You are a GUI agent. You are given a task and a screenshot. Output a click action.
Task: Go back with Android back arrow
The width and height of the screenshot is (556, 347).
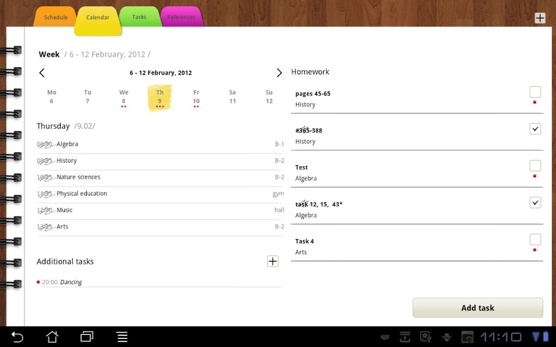pyautogui.click(x=17, y=337)
